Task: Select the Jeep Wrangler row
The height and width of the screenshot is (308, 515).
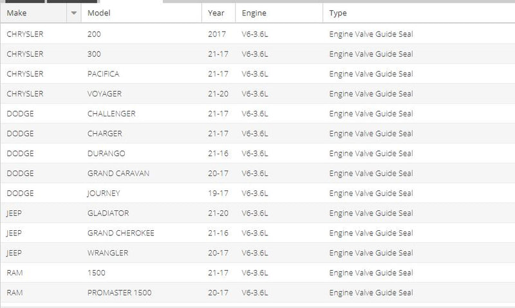Action: pyautogui.click(x=257, y=253)
